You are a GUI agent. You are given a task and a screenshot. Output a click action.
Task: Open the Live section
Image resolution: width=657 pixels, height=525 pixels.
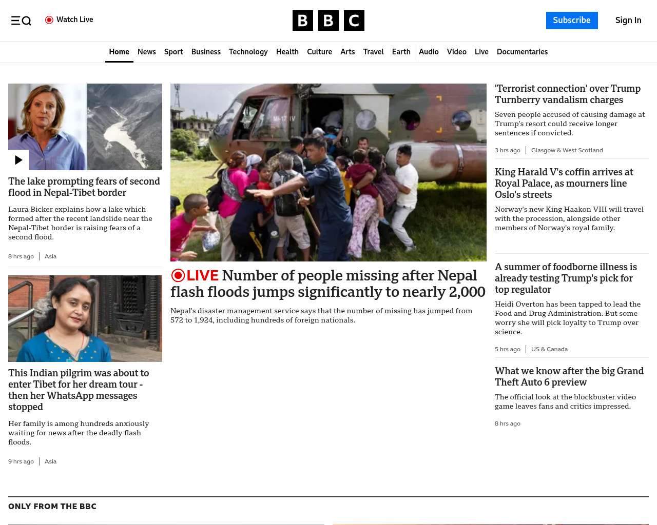click(481, 52)
